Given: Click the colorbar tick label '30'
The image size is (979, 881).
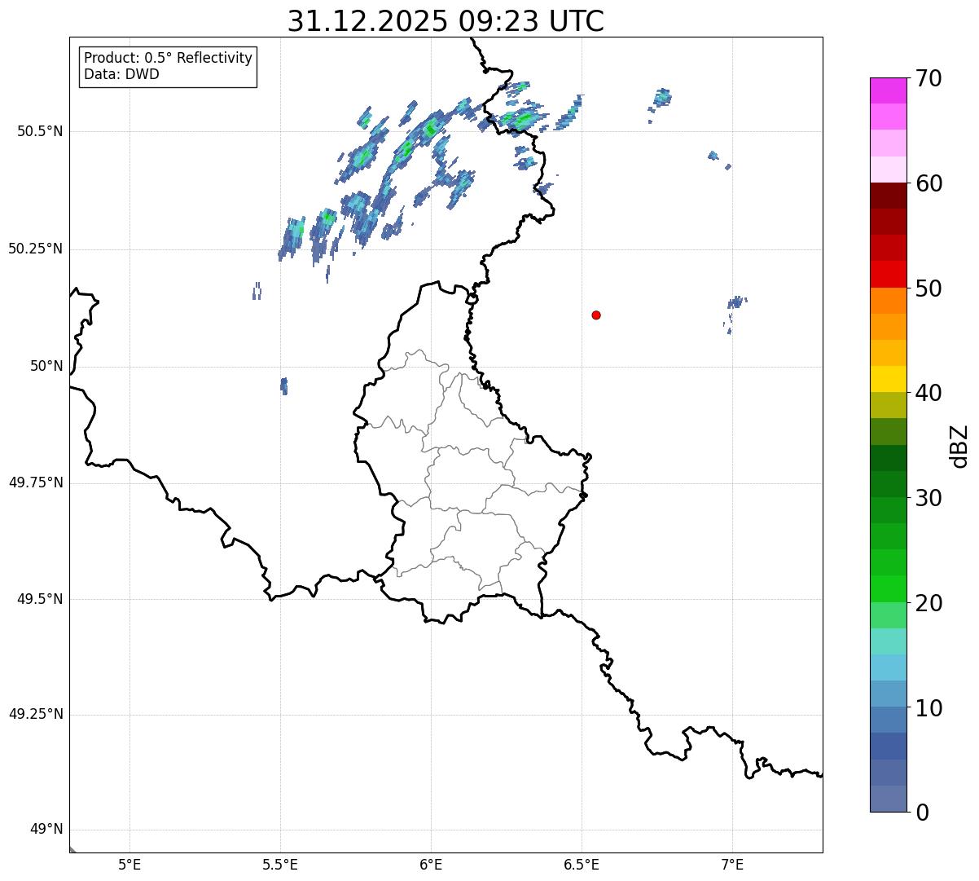Looking at the screenshot, I should pyautogui.click(x=929, y=498).
